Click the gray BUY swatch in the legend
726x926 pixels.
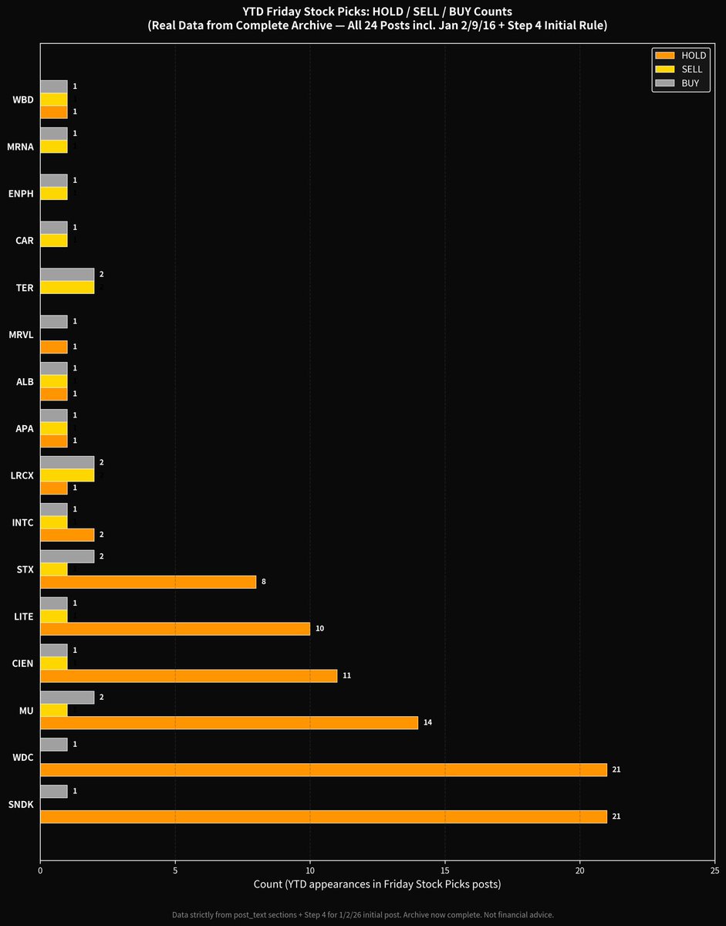pos(664,83)
